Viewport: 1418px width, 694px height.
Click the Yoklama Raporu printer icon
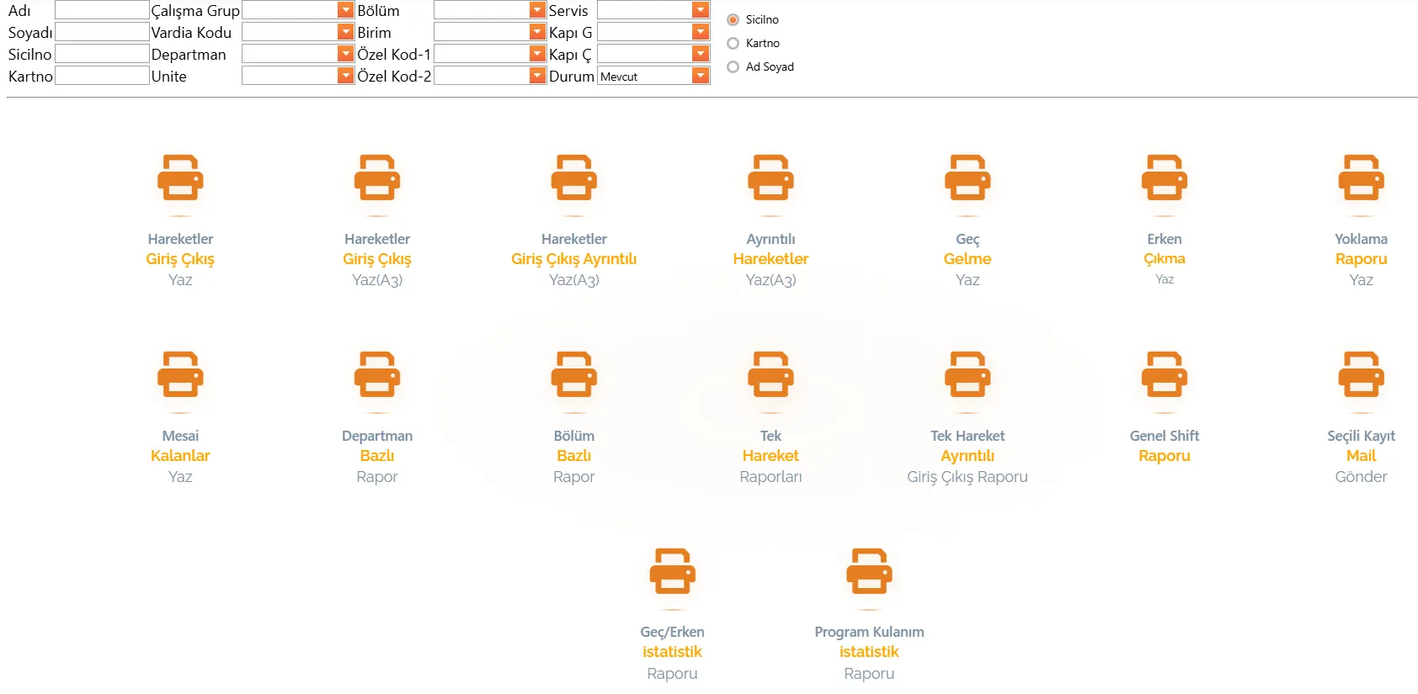(1361, 178)
